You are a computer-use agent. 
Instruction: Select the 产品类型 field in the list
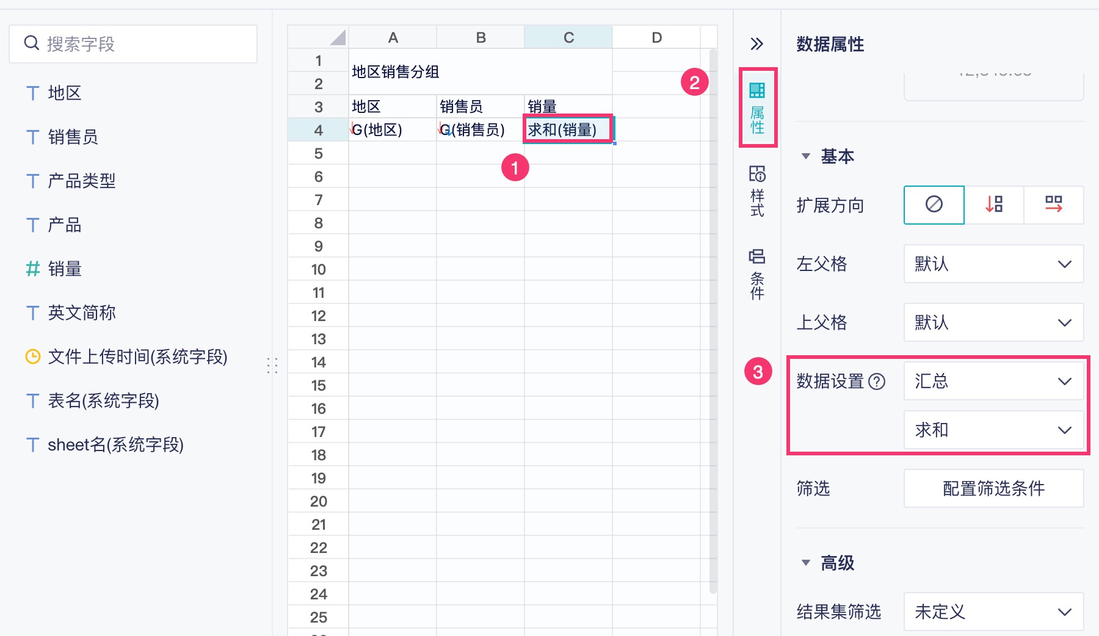point(82,181)
